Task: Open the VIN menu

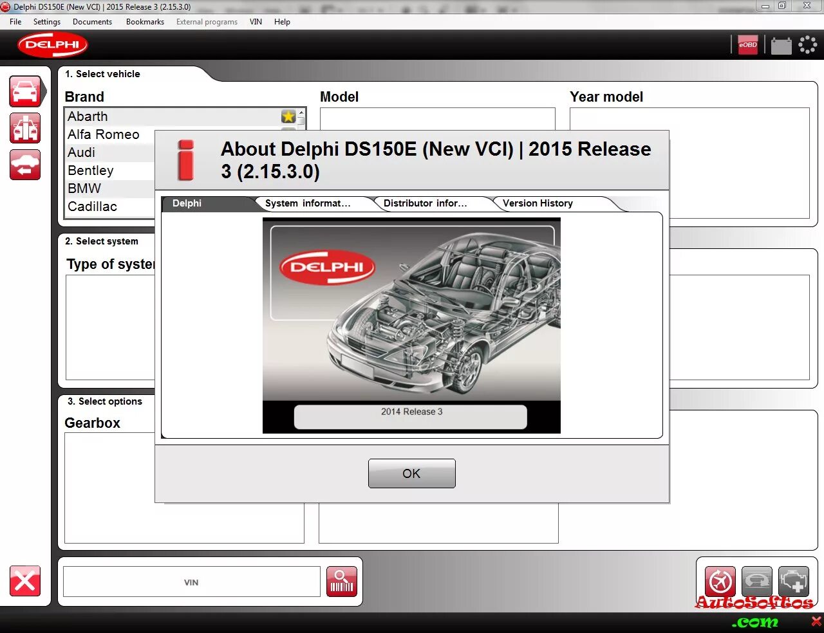Action: click(256, 22)
